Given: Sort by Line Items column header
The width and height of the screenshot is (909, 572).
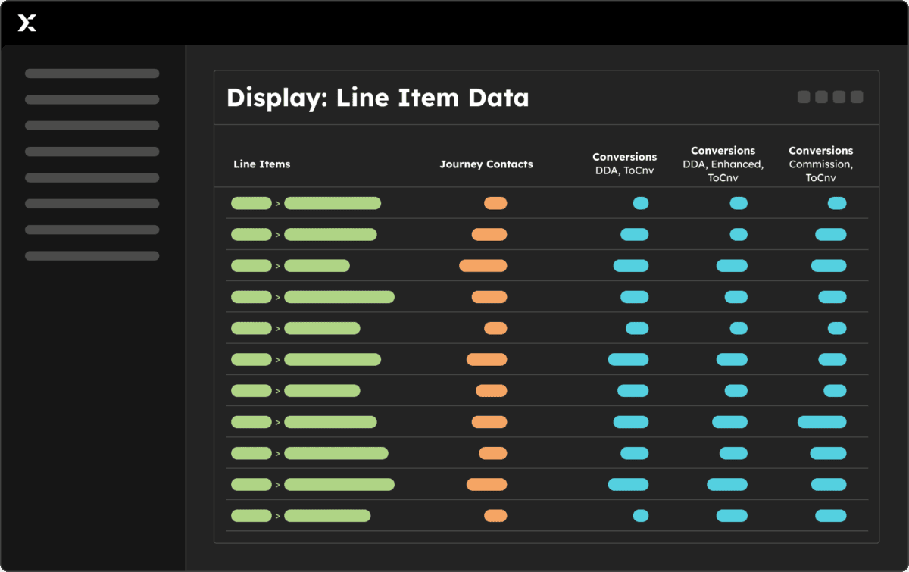Looking at the screenshot, I should point(262,164).
